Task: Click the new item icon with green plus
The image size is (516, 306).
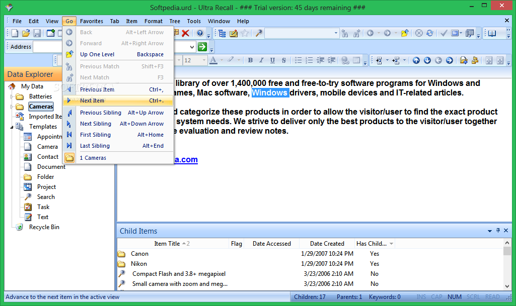Action: pyautogui.click(x=50, y=33)
